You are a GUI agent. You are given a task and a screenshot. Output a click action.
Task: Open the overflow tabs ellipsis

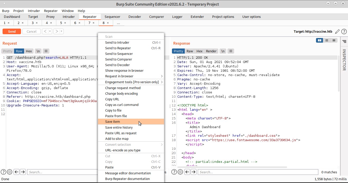click(118, 23)
